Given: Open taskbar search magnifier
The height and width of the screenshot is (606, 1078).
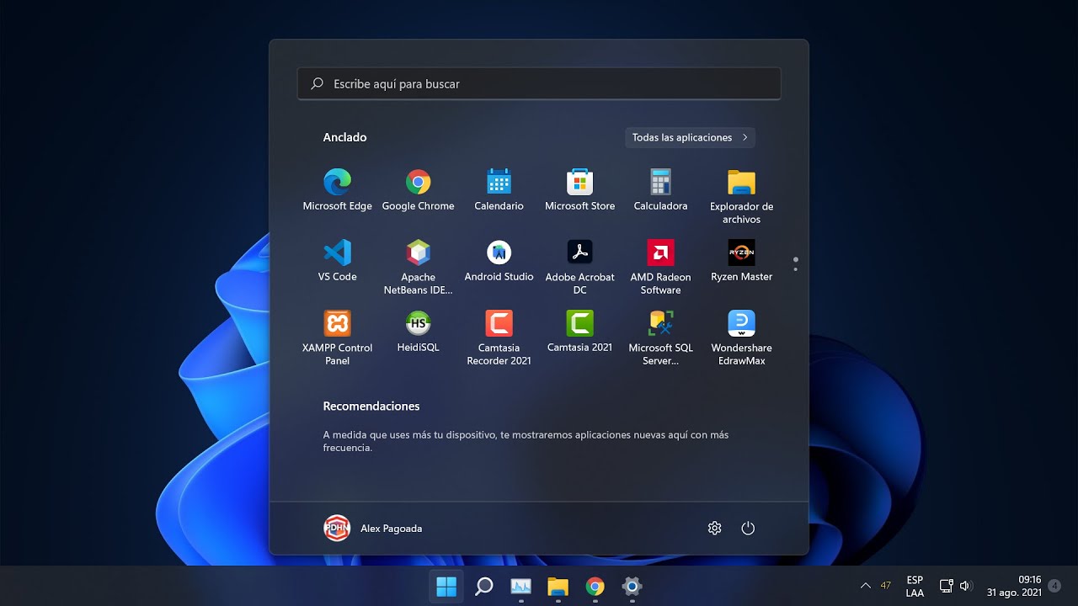Looking at the screenshot, I should 483,586.
